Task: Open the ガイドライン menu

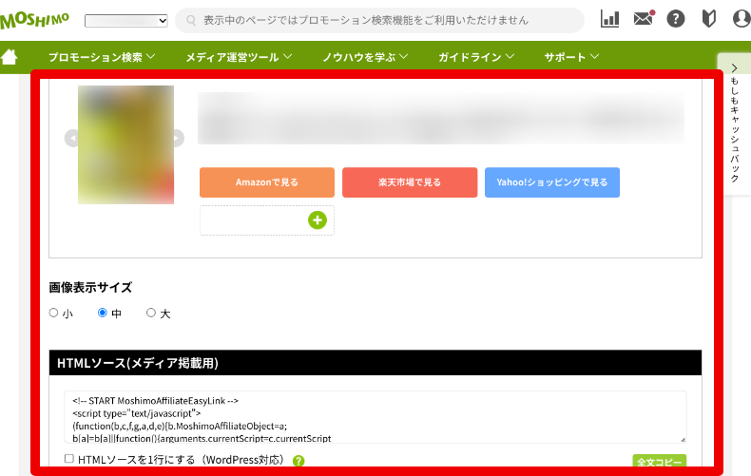Action: 476,57
